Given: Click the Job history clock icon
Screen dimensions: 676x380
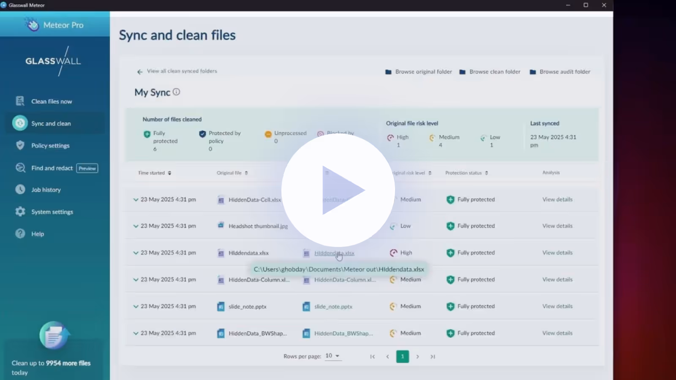Looking at the screenshot, I should (x=20, y=190).
